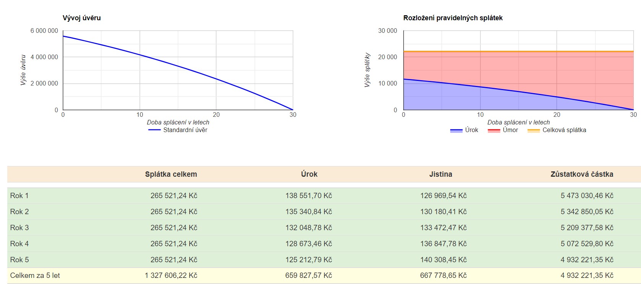Select the Rok 1 row label
Viewport: 641px width, 284px height.
click(x=19, y=196)
